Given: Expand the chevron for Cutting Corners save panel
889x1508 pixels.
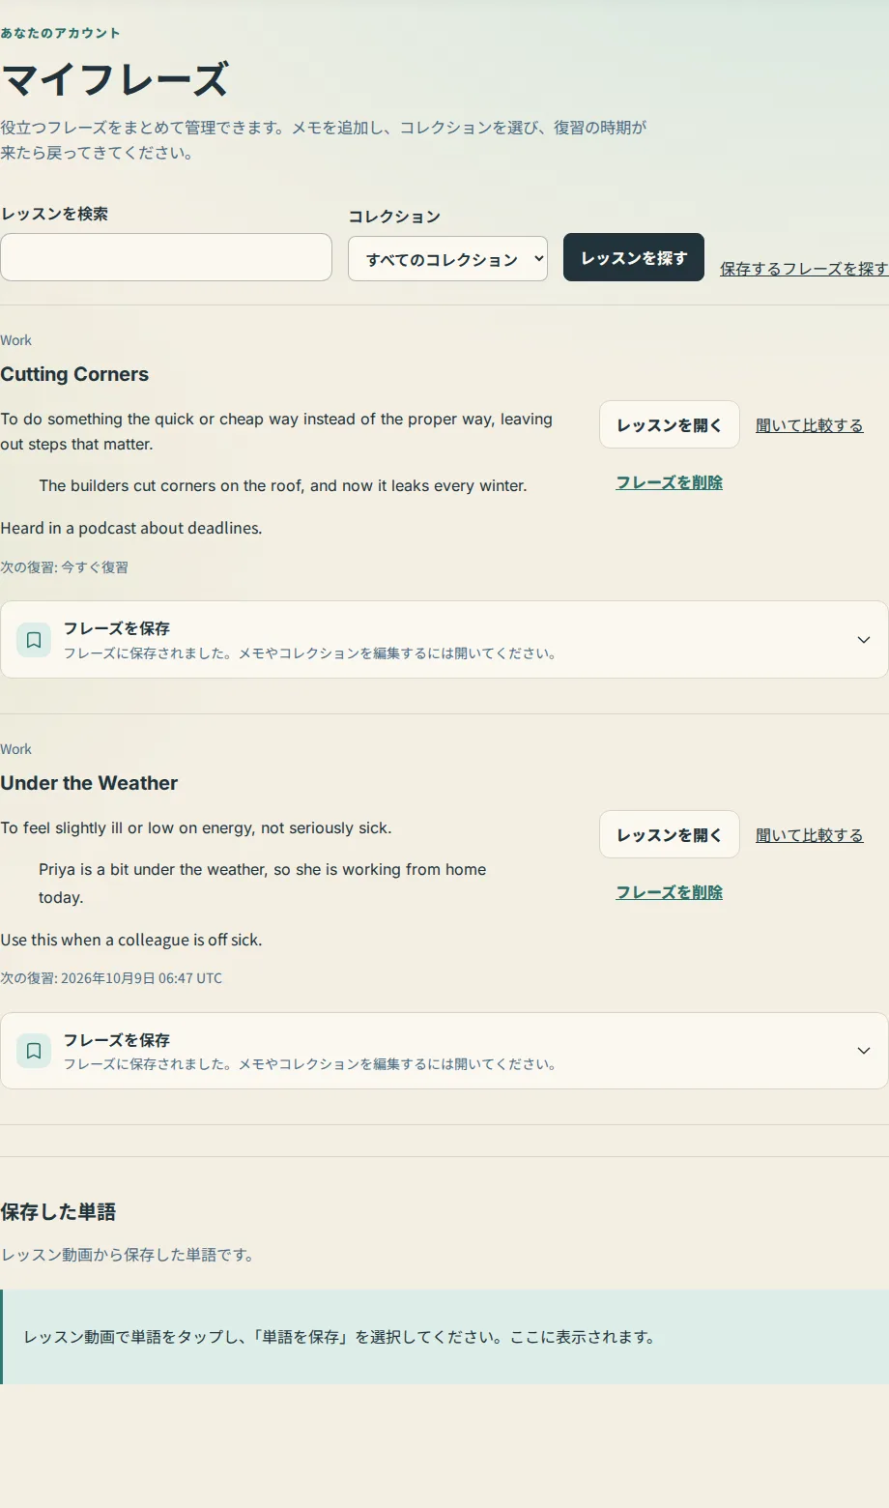Looking at the screenshot, I should coord(864,640).
